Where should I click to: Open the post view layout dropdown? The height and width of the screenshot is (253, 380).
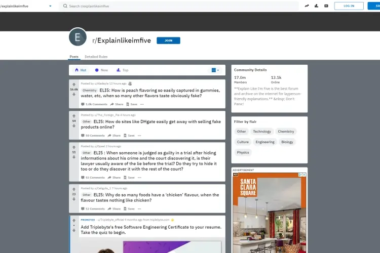point(215,70)
